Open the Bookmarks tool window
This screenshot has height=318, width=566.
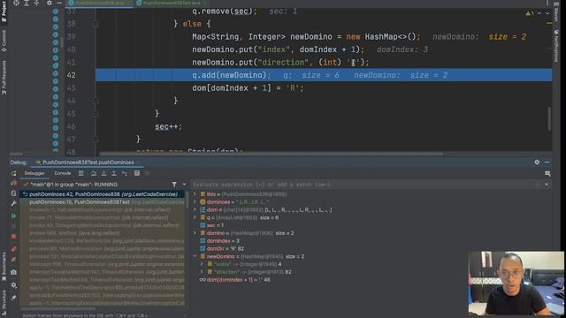4,266
